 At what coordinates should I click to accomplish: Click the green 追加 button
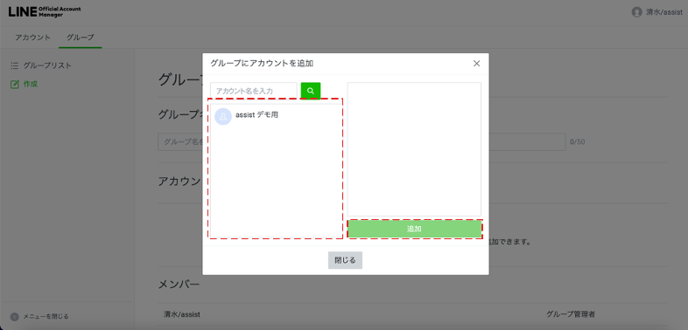point(414,229)
